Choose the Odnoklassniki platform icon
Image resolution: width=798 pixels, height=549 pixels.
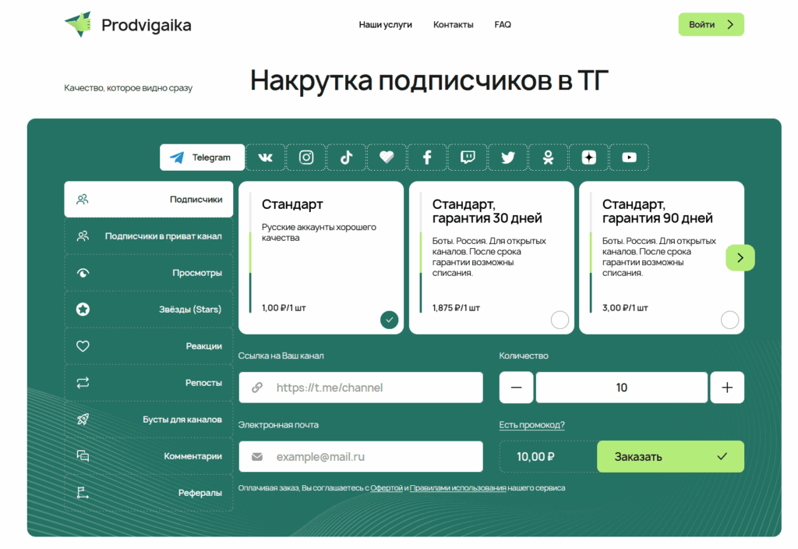[549, 158]
